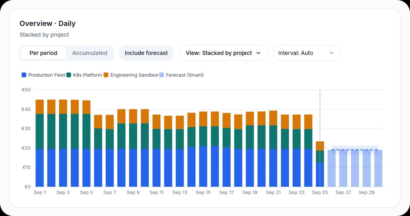Click the €40 axis label
The width and height of the screenshot is (410, 216).
coord(26,109)
